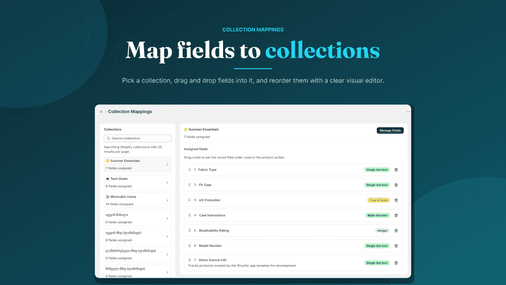Select the Minimalist Home collection

coord(137,201)
